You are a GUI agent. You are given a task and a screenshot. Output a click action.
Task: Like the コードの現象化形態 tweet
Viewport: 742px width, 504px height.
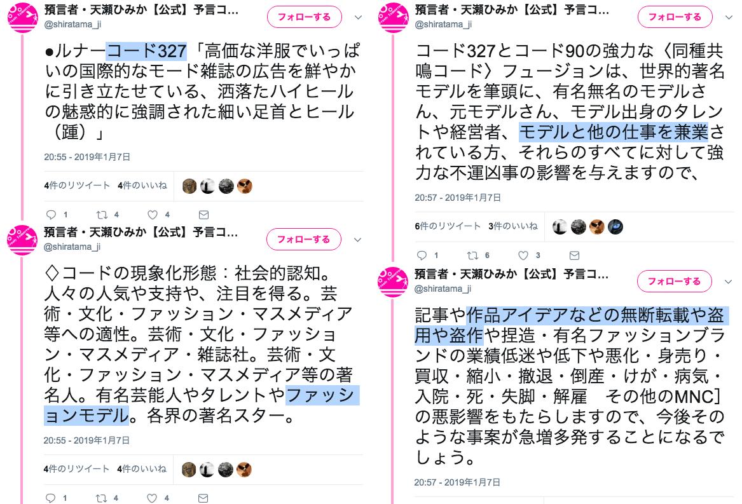coord(151,498)
